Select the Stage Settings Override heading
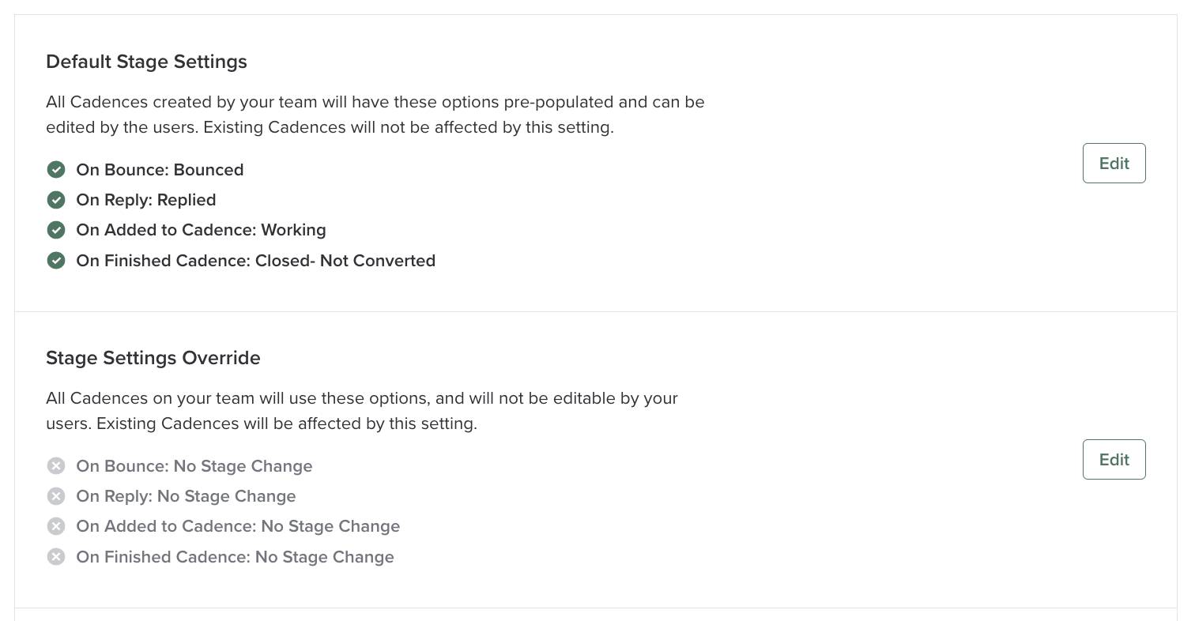1195x621 pixels. click(x=153, y=358)
